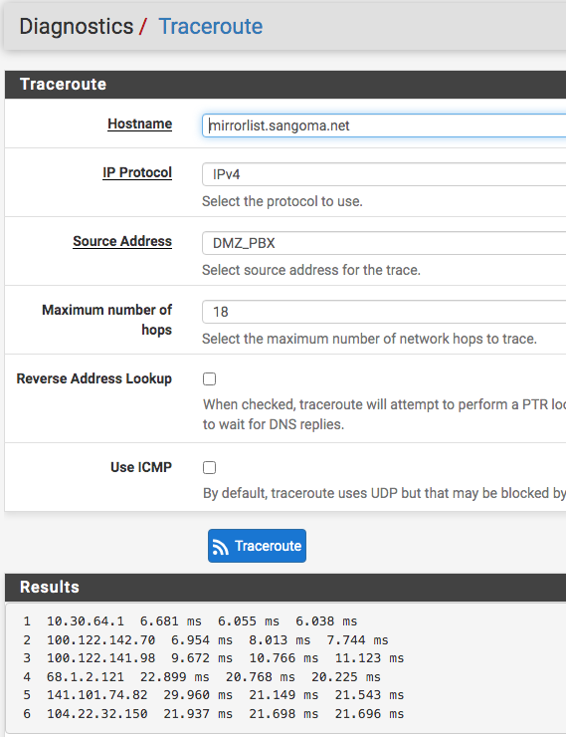566x737 pixels.
Task: Click hop 1 address 10.30.64.1
Action: (86, 621)
